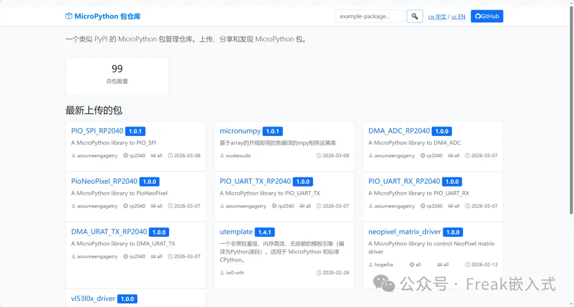Image resolution: width=574 pixels, height=307 pixels.
Task: Select date 2026-02-26 on utemplate card
Action: pos(336,272)
